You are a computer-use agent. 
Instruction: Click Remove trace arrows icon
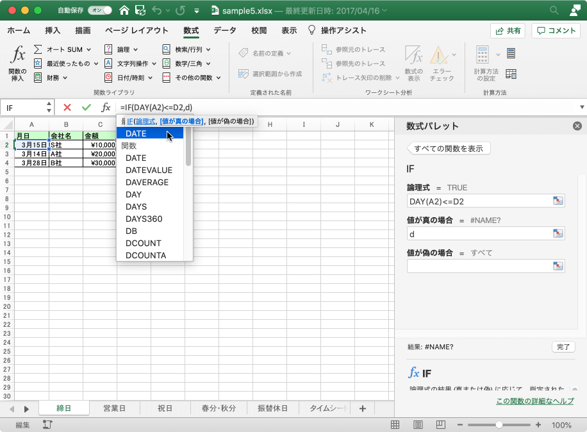pyautogui.click(x=326, y=78)
